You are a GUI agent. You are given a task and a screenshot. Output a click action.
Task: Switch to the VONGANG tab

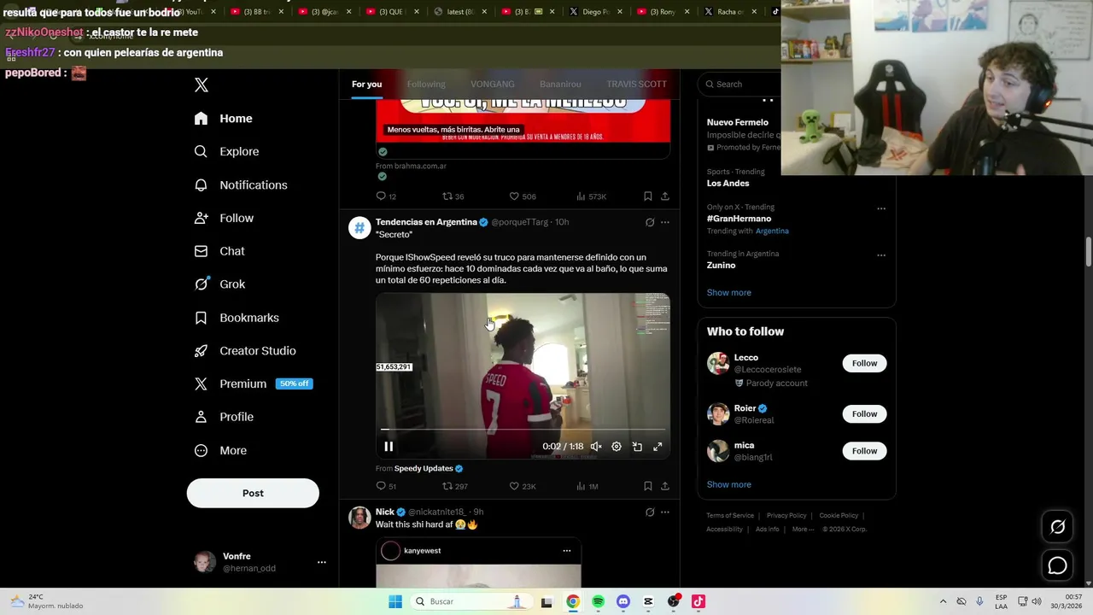coord(493,84)
